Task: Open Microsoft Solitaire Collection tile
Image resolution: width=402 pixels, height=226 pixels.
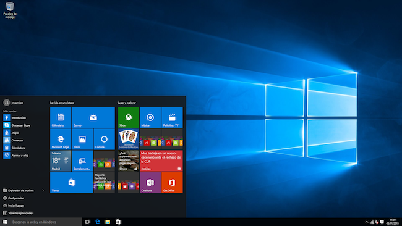Action: (129, 139)
